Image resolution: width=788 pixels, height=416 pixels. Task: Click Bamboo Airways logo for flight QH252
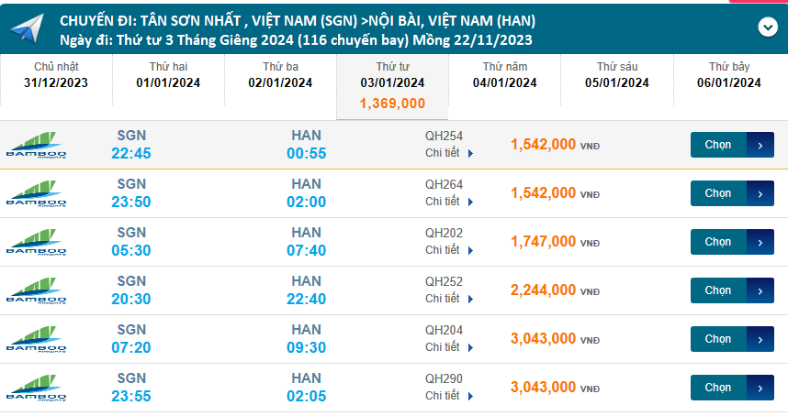tap(37, 290)
